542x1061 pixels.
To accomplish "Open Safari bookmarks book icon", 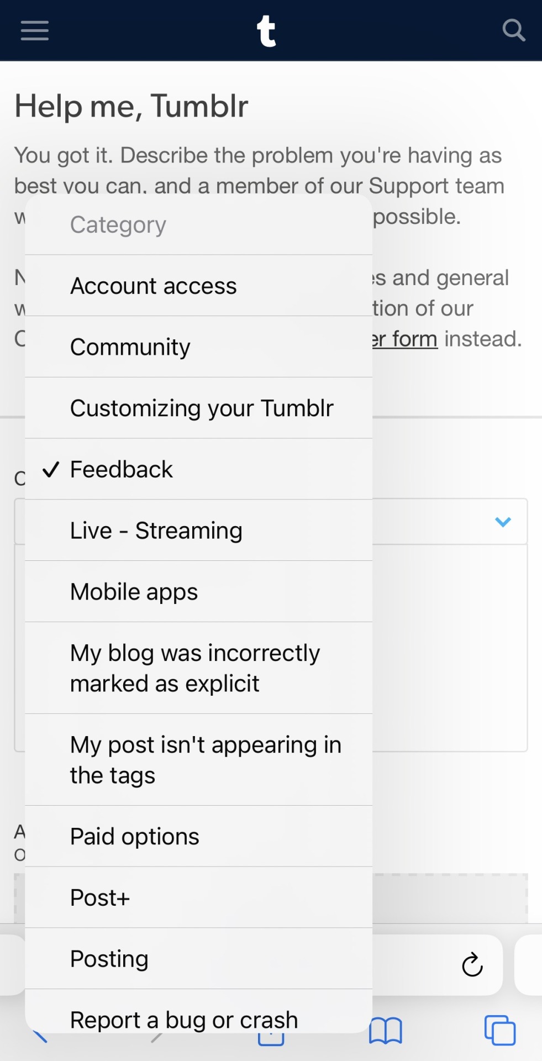I will pyautogui.click(x=385, y=1031).
